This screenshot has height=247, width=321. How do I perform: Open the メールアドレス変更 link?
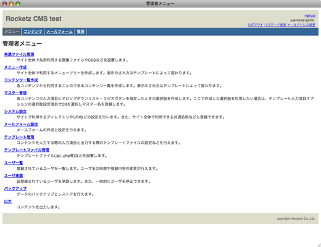(x=301, y=25)
